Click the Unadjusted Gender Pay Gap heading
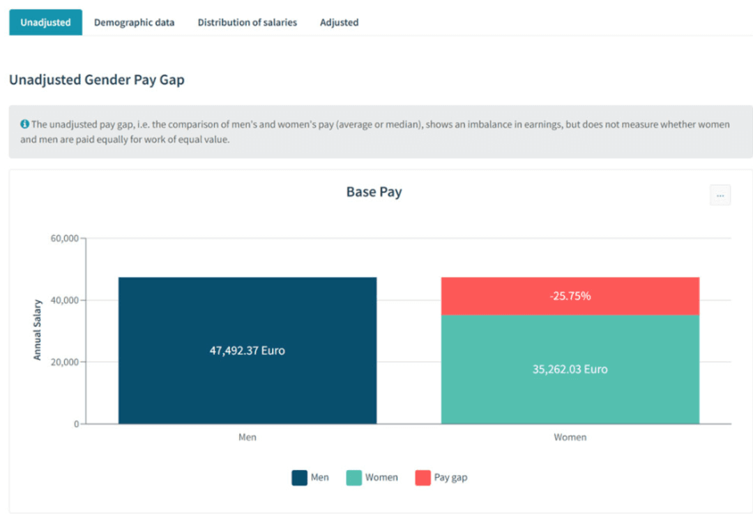Viewport: 753px width, 514px height. tap(96, 80)
